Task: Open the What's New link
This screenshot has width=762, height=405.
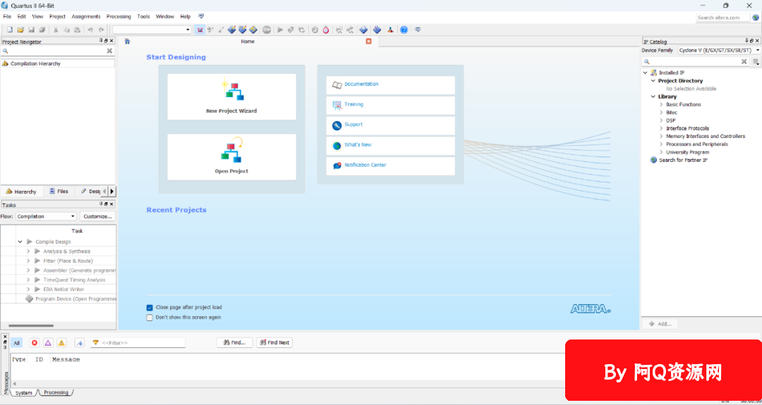Action: 358,144
